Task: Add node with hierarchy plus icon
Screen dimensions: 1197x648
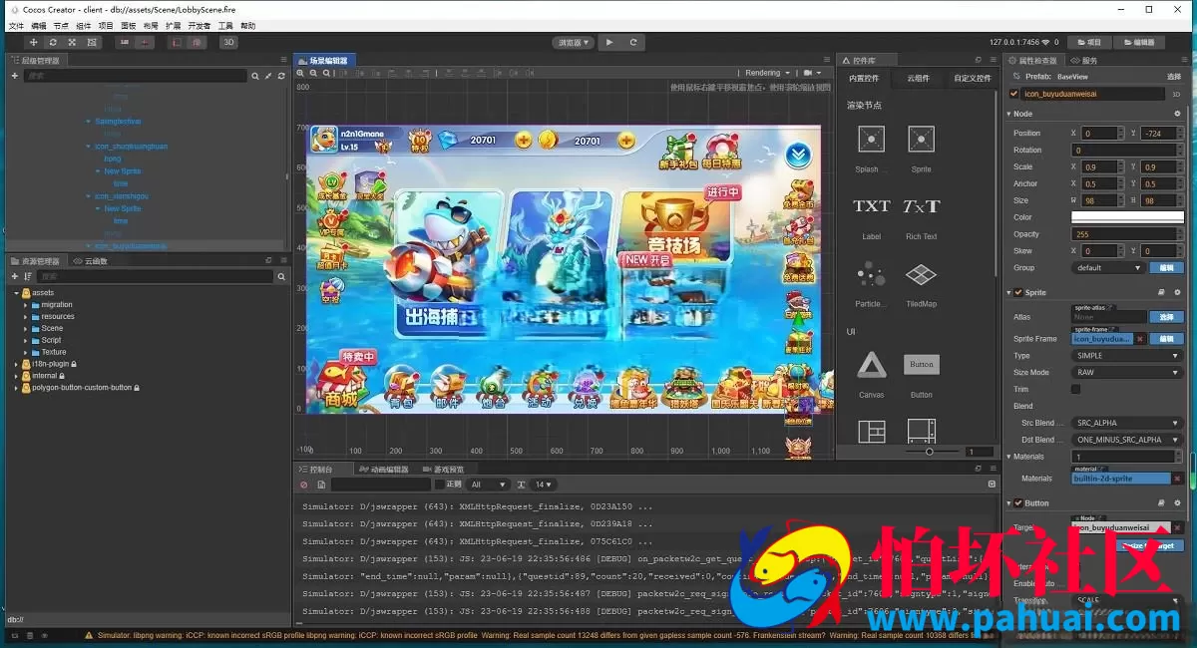Action: click(x=15, y=76)
